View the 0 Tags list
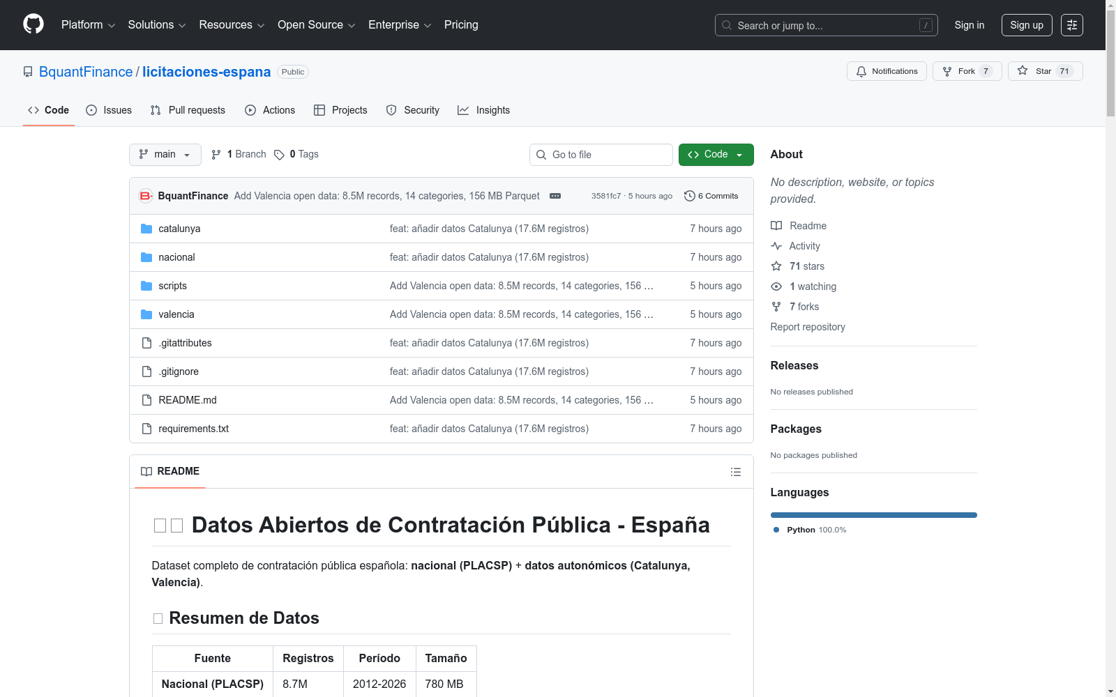The height and width of the screenshot is (697, 1116). (296, 154)
